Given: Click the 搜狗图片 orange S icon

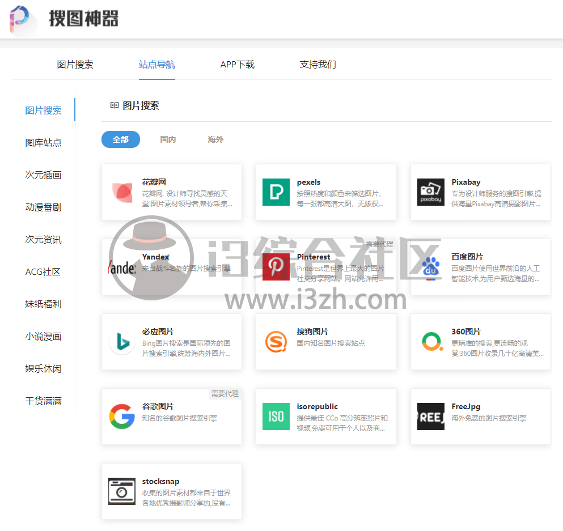Looking at the screenshot, I should click(x=276, y=342).
